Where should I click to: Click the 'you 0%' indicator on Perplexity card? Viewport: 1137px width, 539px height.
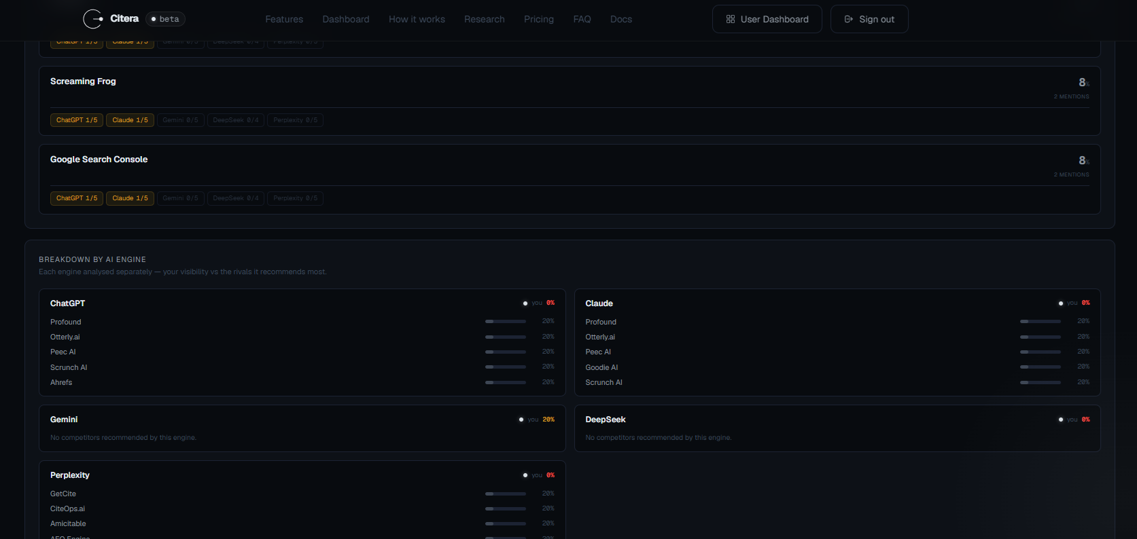(539, 475)
